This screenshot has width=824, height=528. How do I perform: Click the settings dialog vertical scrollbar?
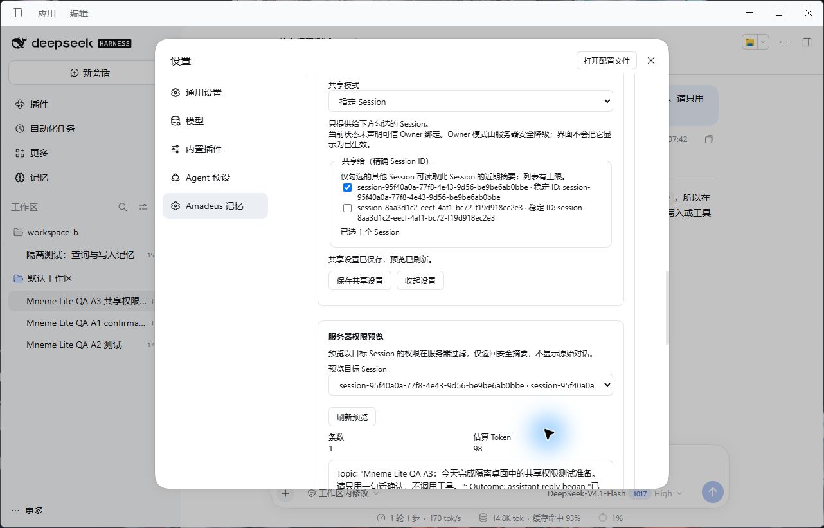coord(666,307)
